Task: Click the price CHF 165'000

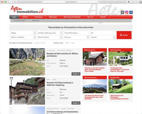Action: point(64,66)
